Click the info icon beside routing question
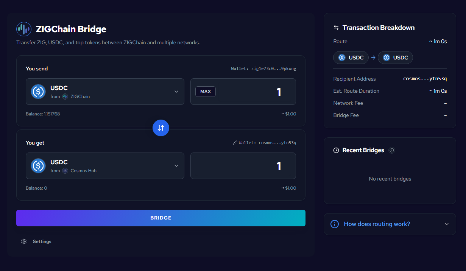 pyautogui.click(x=335, y=224)
